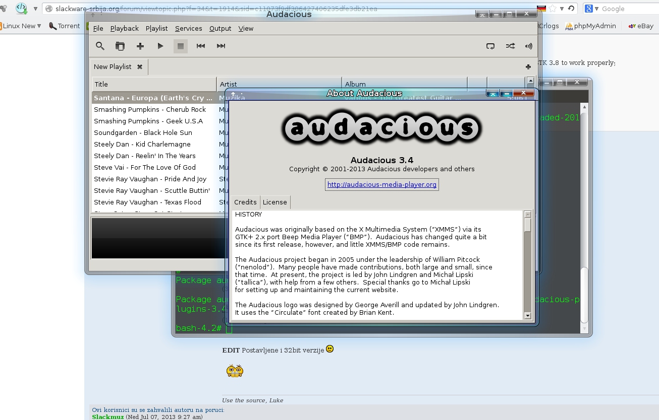Toggle the Repeat playback mode
Screen dimensions: 659x420
[490, 46]
